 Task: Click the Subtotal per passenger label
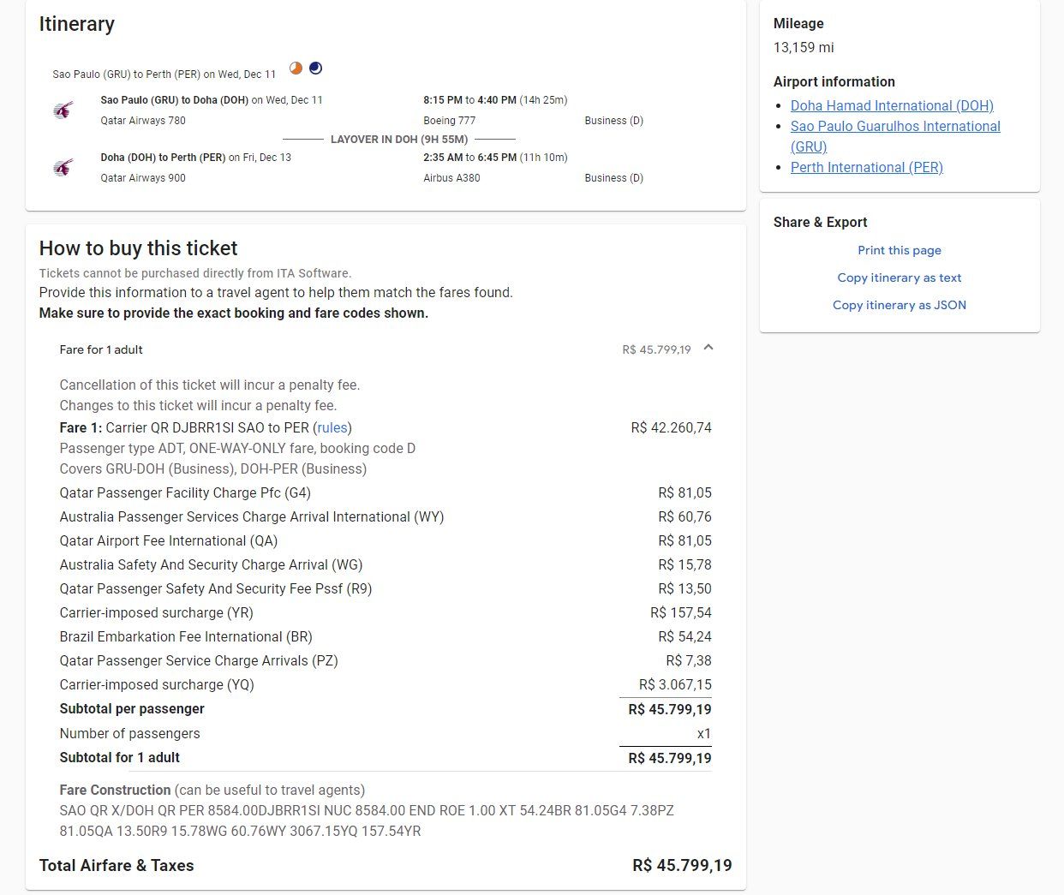[x=132, y=708]
